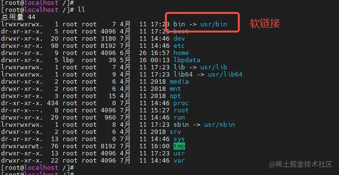Click the drwxrwxrwt permission string
The image size is (339, 175).
click(x=22, y=146)
